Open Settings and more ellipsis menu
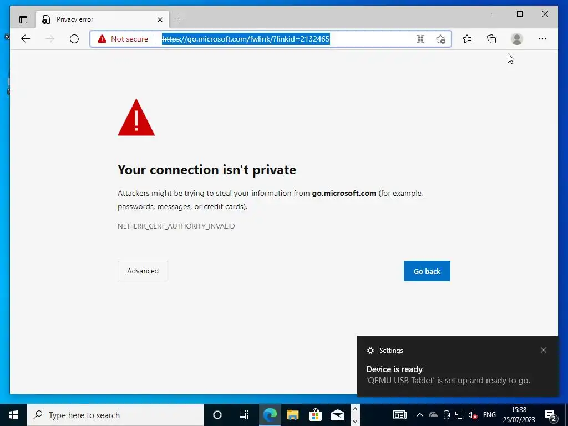The height and width of the screenshot is (426, 568). click(542, 39)
